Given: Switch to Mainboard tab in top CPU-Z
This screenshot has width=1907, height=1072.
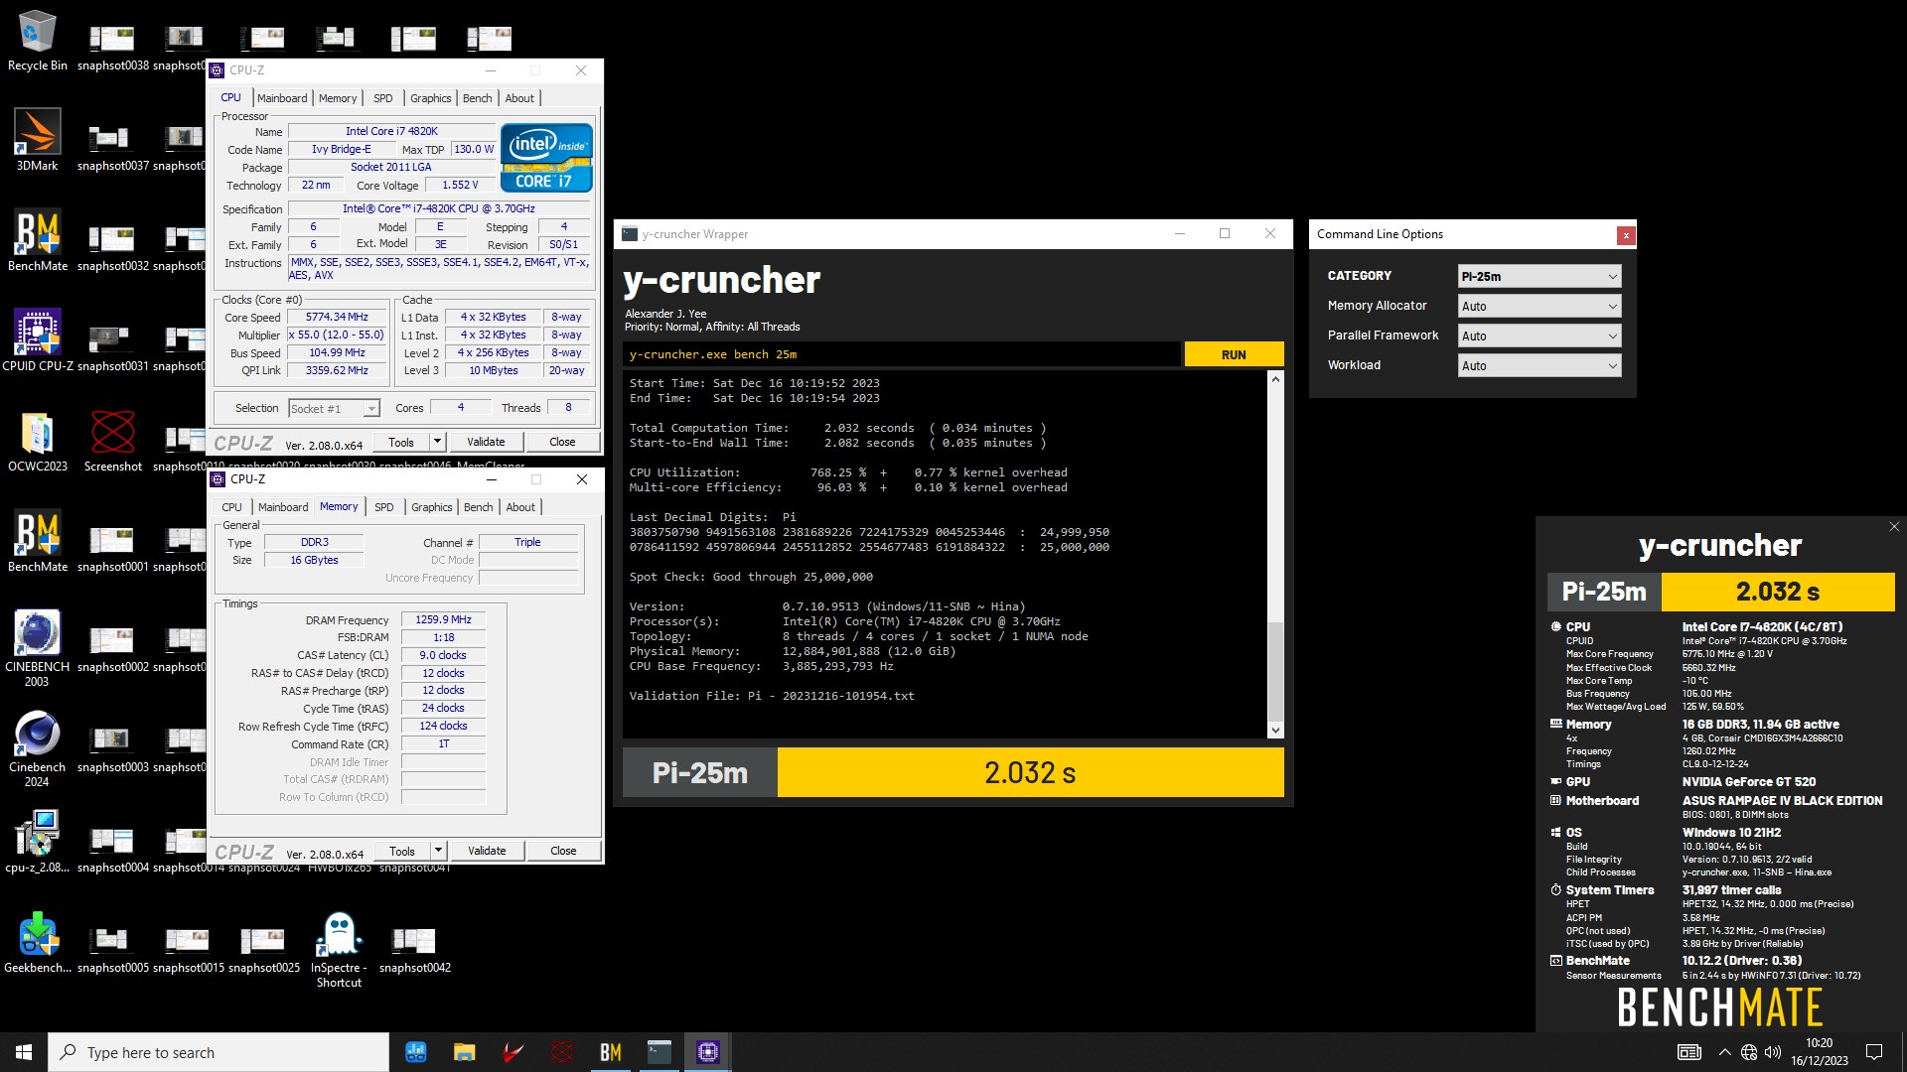Looking at the screenshot, I should [282, 98].
